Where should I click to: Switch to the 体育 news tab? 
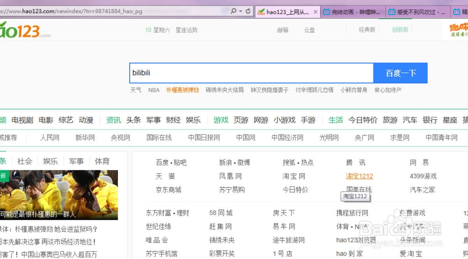pos(102,161)
